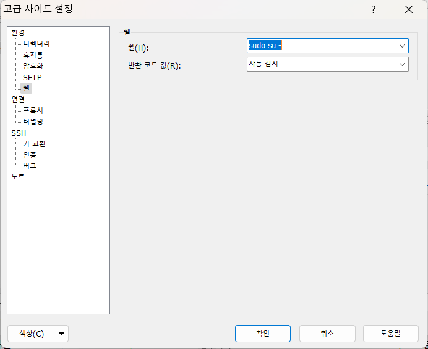Click the 셸(H): label

139,48
